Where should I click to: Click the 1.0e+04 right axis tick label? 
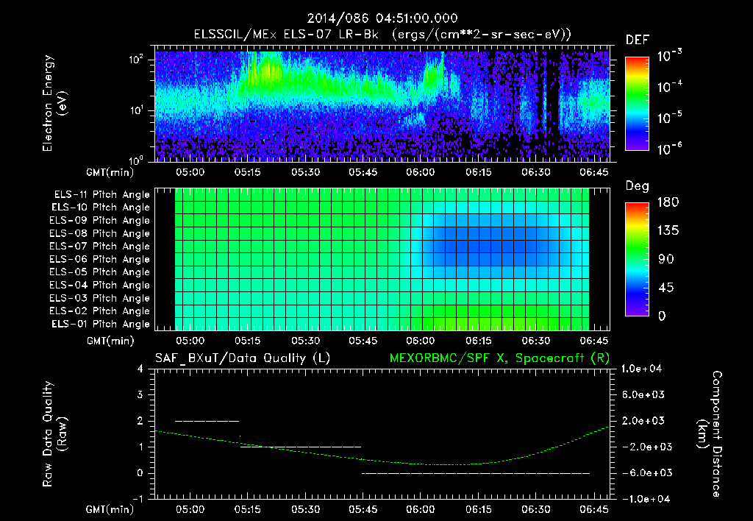click(x=641, y=369)
